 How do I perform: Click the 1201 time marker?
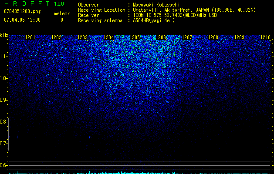(x=30, y=37)
